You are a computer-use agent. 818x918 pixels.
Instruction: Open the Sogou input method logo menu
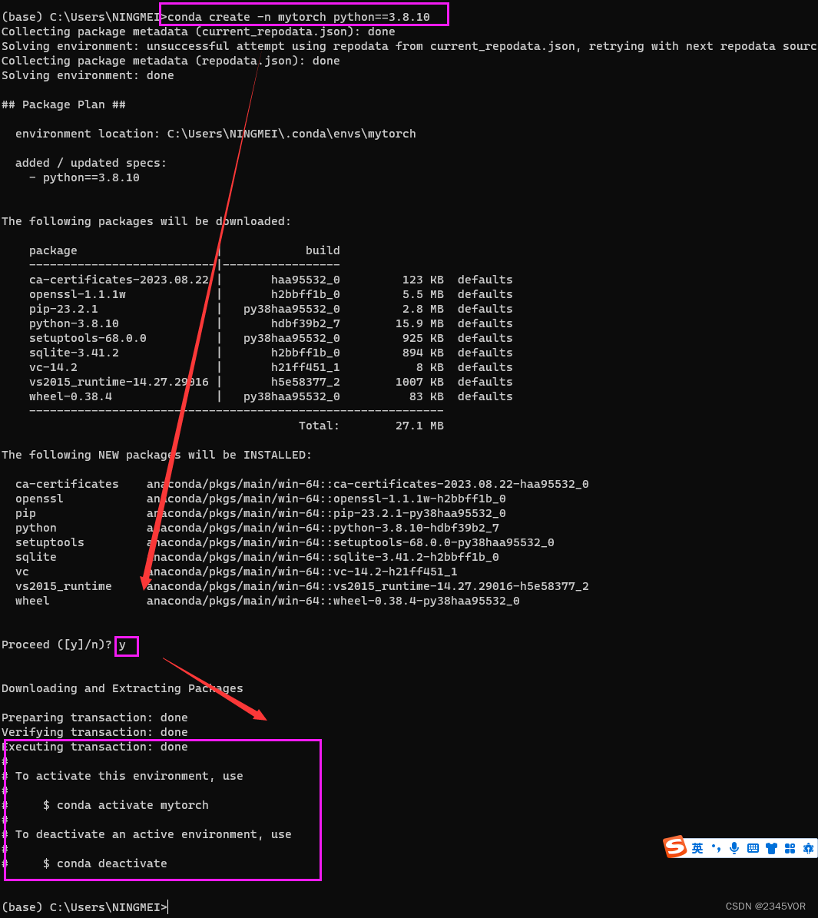674,847
